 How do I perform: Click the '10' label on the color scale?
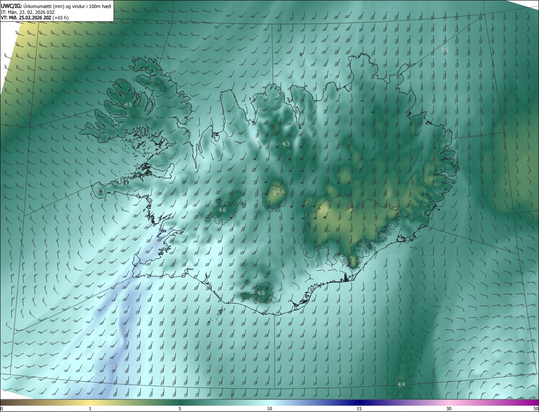click(269, 409)
